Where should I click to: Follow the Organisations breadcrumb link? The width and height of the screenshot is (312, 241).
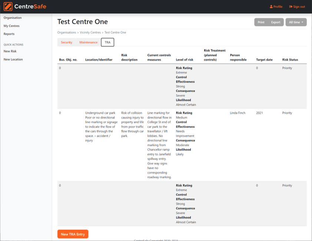point(67,33)
